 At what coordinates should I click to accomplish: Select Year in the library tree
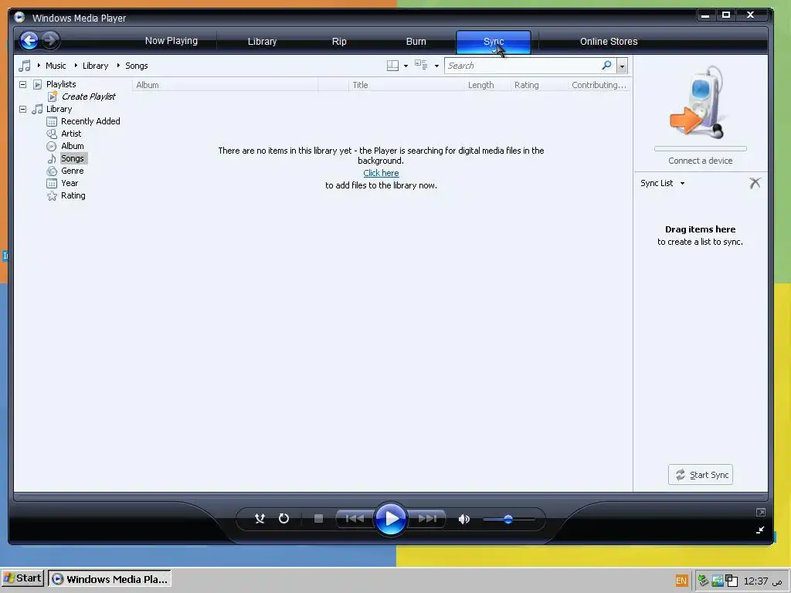coord(69,183)
